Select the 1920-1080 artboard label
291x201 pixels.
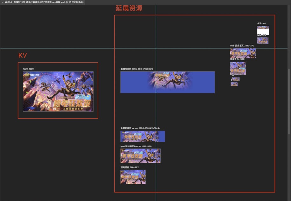pos(28,69)
